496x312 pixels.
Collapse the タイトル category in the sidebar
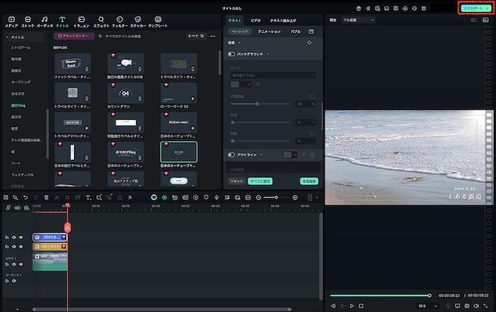pyautogui.click(x=7, y=35)
